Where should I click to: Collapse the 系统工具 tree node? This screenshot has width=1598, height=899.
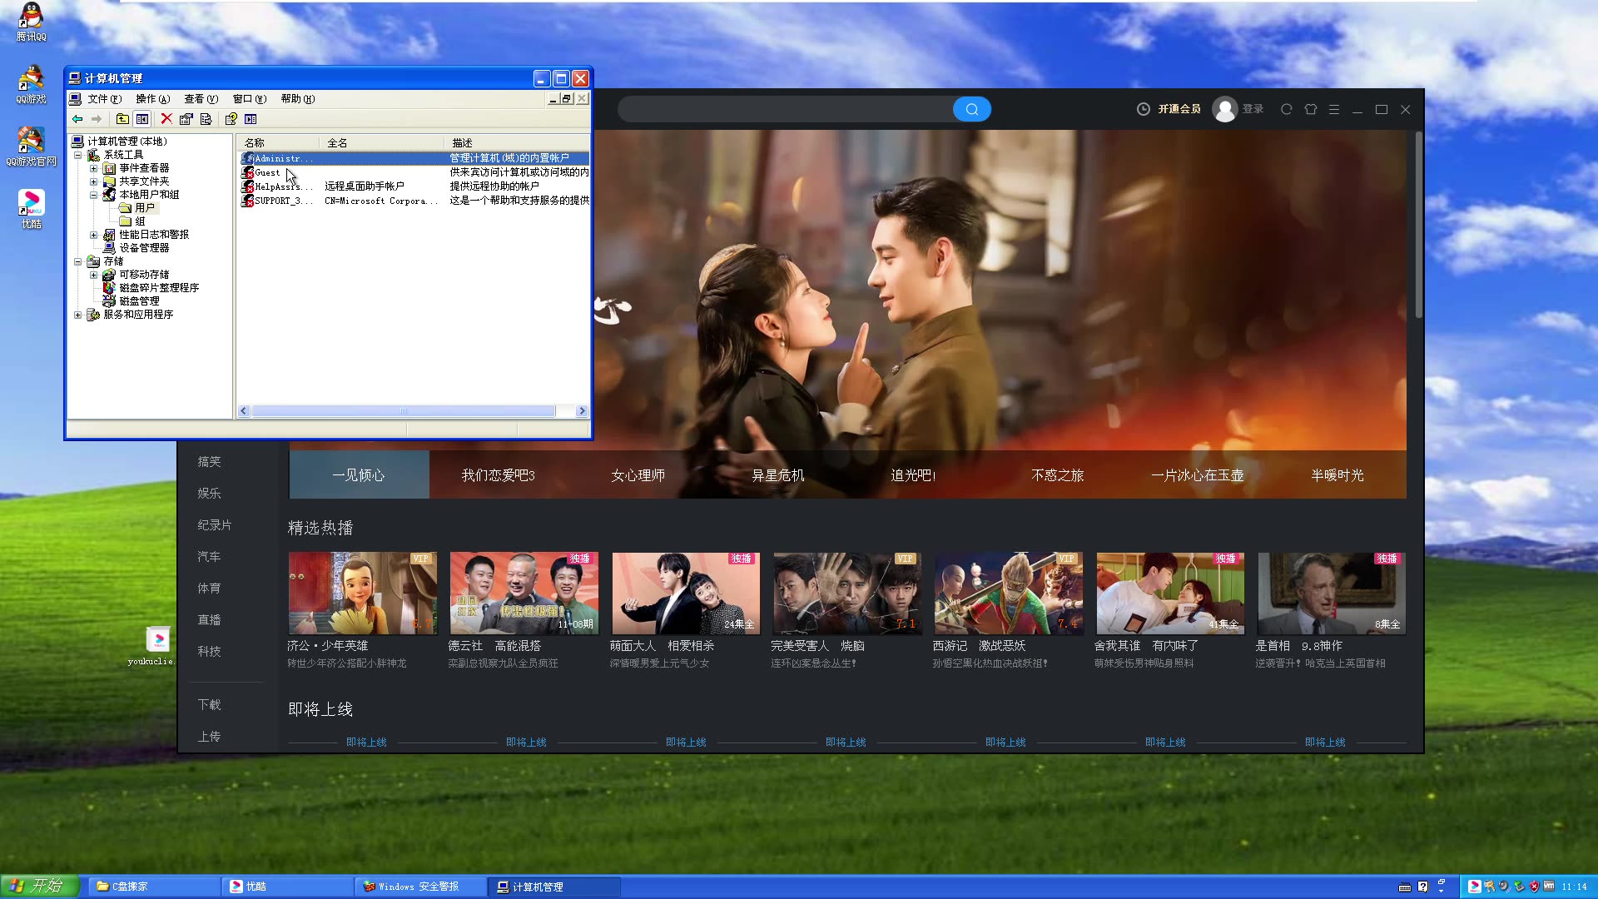[x=78, y=155]
